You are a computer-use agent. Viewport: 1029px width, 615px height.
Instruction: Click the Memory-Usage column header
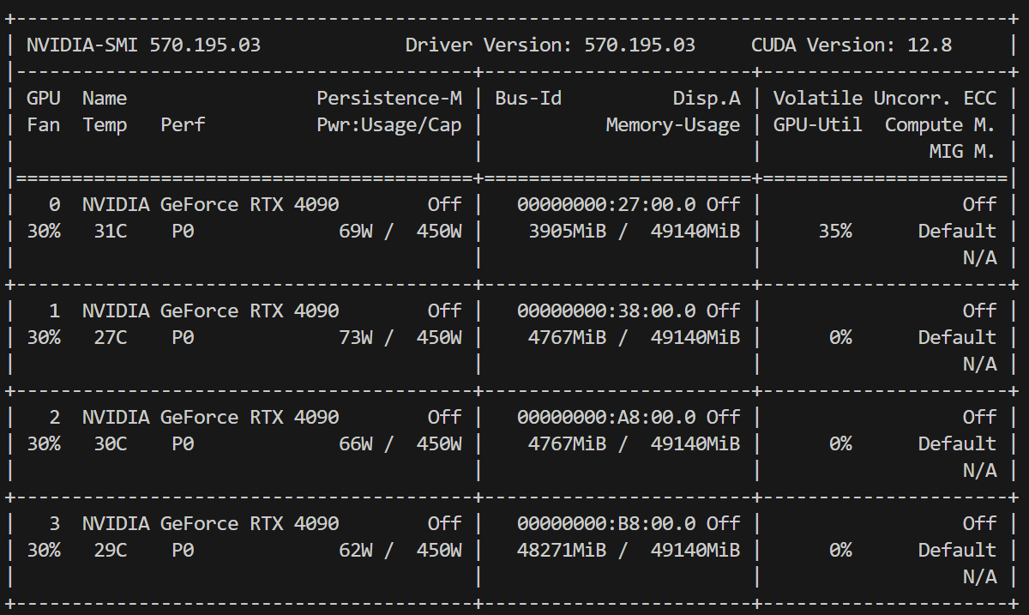click(673, 125)
